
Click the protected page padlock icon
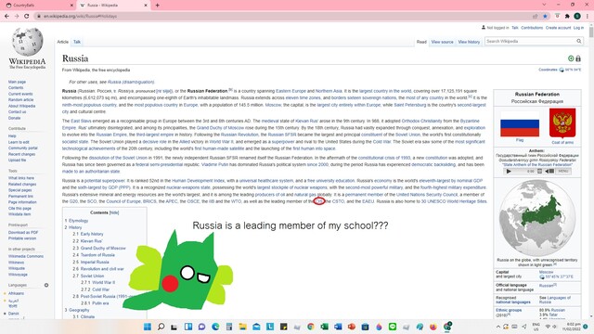pos(578,58)
